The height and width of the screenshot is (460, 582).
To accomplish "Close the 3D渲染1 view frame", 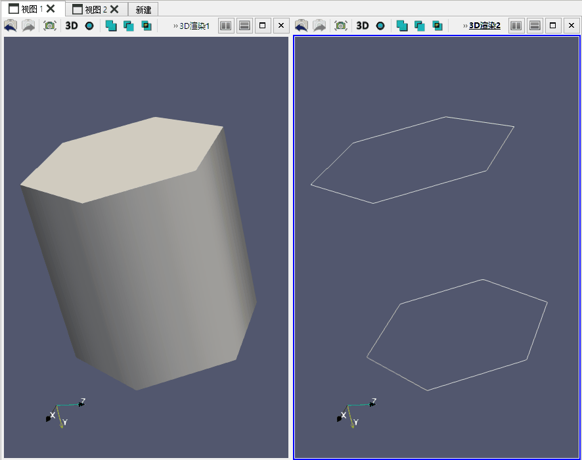I will (281, 26).
